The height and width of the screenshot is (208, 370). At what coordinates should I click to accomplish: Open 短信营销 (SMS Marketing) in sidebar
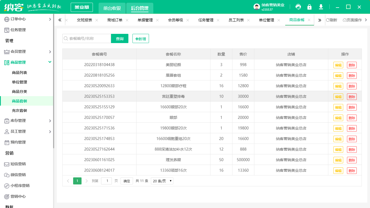pos(20,164)
